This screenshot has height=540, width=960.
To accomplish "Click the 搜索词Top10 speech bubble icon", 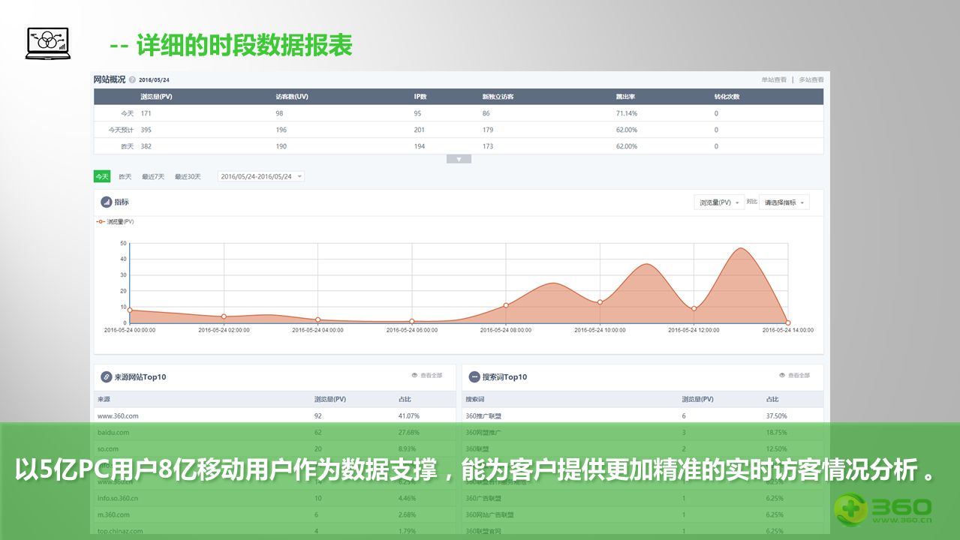I will point(474,376).
